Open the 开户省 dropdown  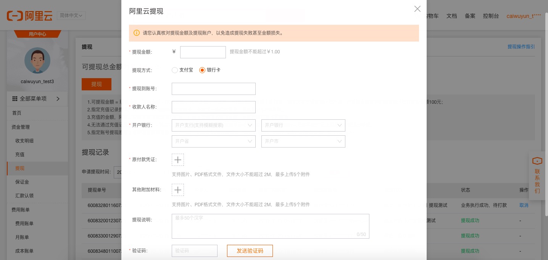click(214, 141)
